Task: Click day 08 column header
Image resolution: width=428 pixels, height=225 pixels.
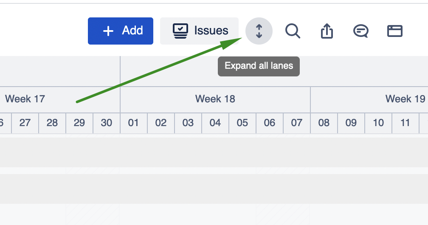Action: 324,123
